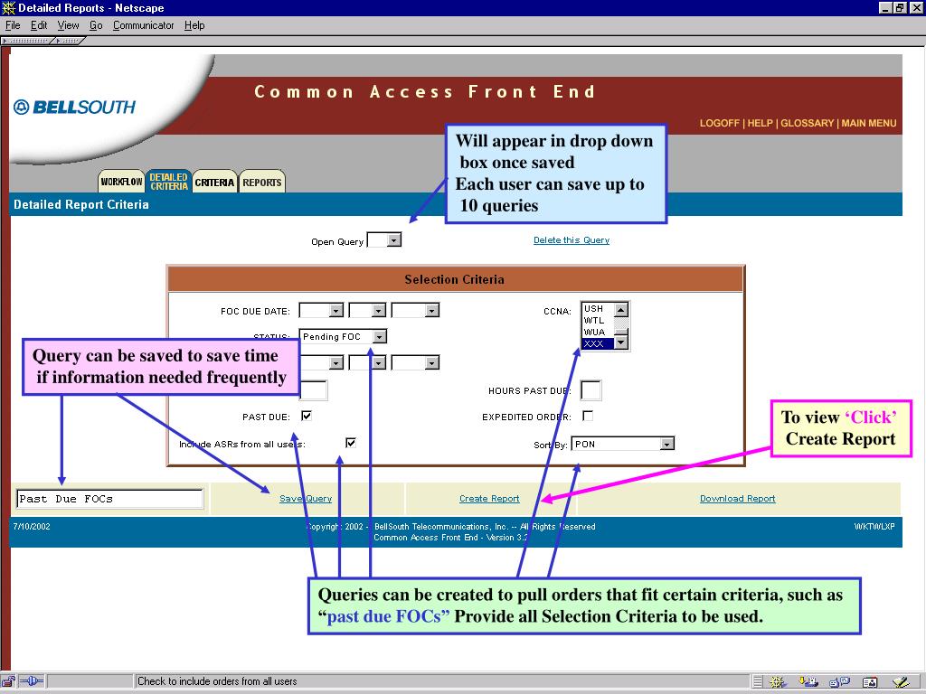The image size is (926, 694).
Task: Open the first FOC DUE DATE dropdown
Action: (x=321, y=311)
